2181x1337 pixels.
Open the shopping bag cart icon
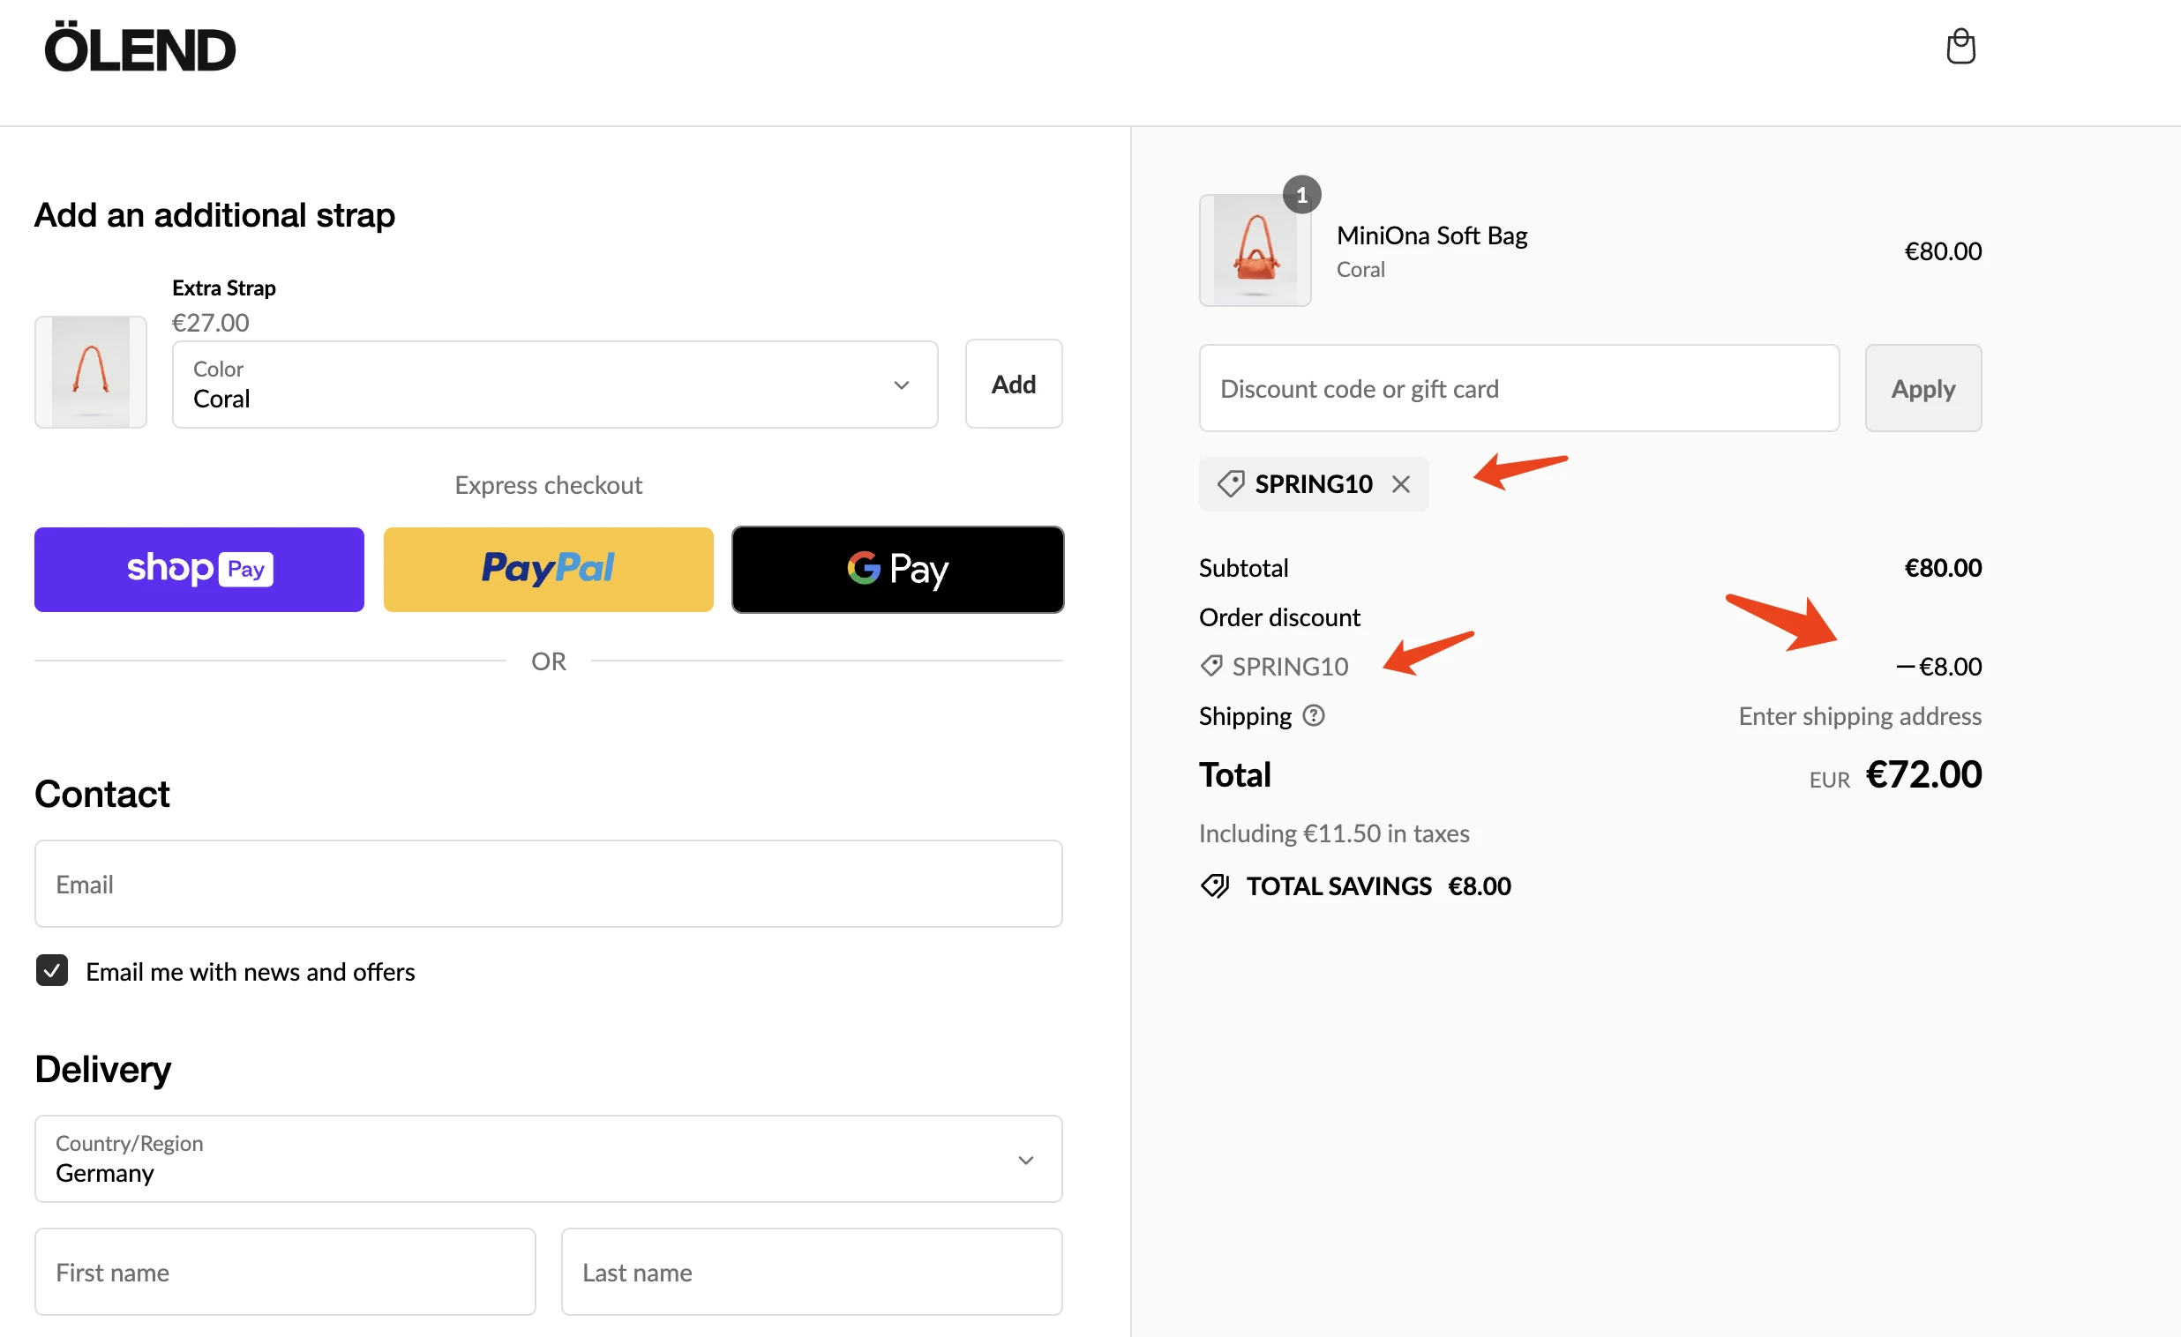(1960, 46)
